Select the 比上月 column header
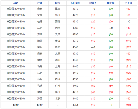The height and width of the screenshot is (109, 138). pos(128,3)
